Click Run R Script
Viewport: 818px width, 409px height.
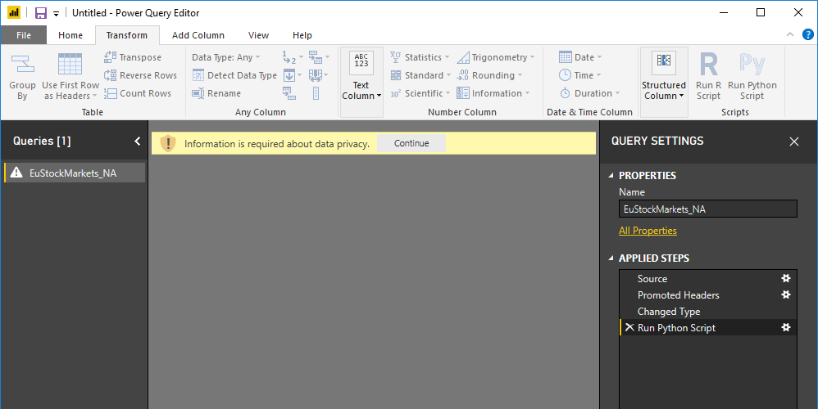point(708,77)
